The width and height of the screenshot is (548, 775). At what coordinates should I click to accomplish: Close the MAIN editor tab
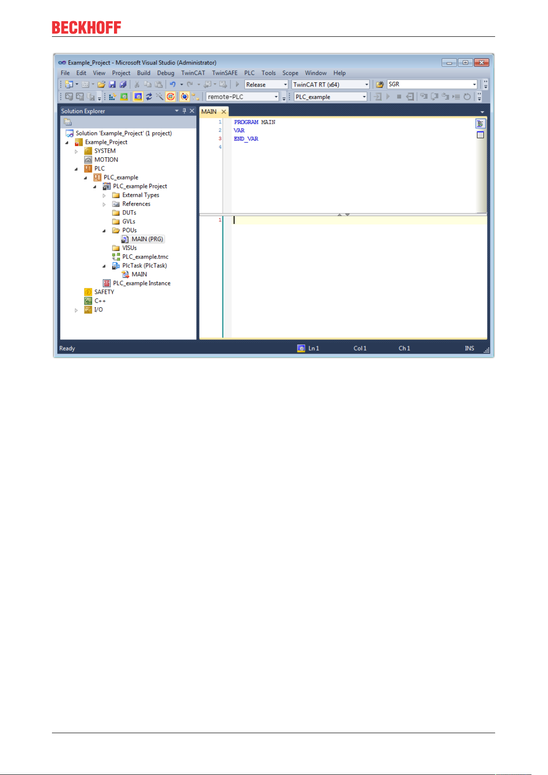[x=224, y=112]
